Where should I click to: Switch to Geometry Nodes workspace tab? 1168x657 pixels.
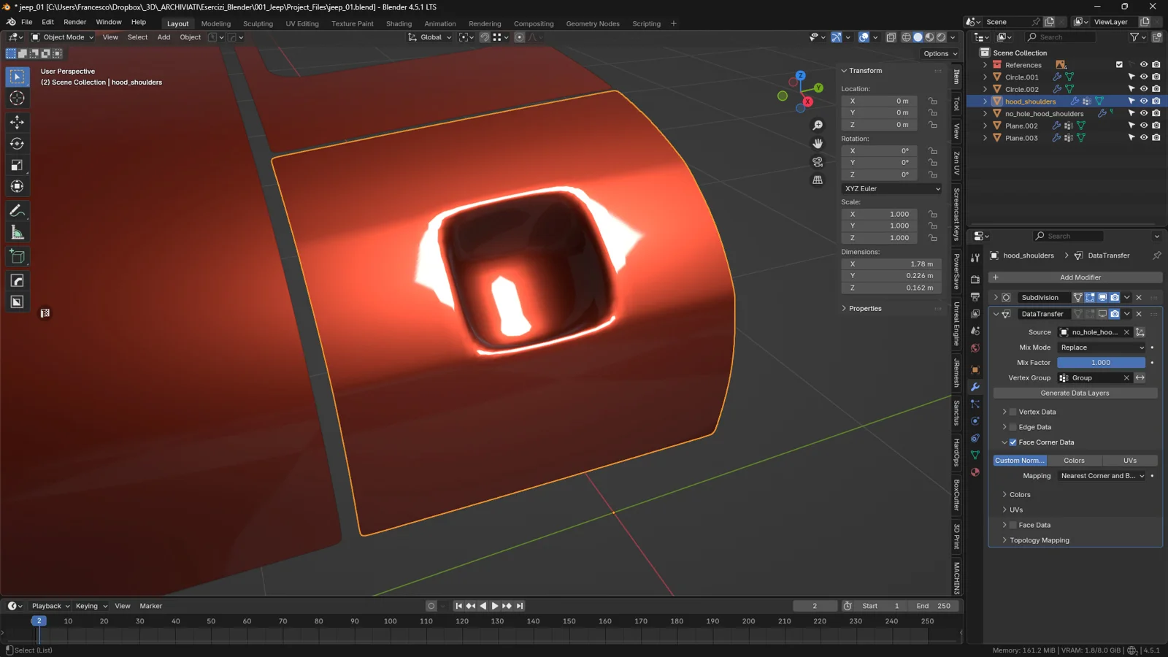pos(593,23)
